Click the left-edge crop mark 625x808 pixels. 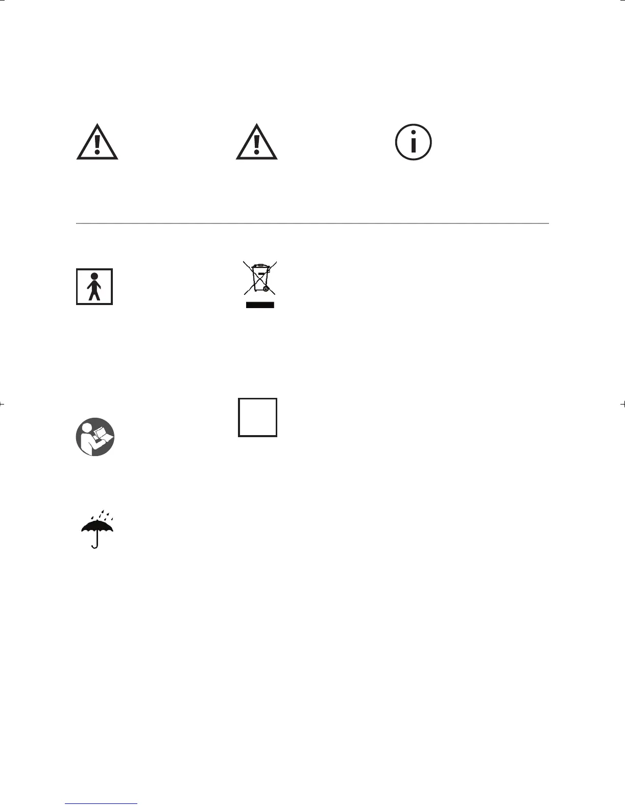[2, 404]
